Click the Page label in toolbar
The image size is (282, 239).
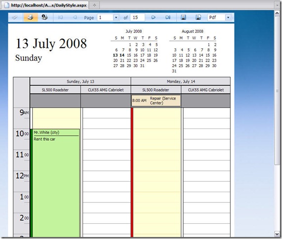point(89,18)
